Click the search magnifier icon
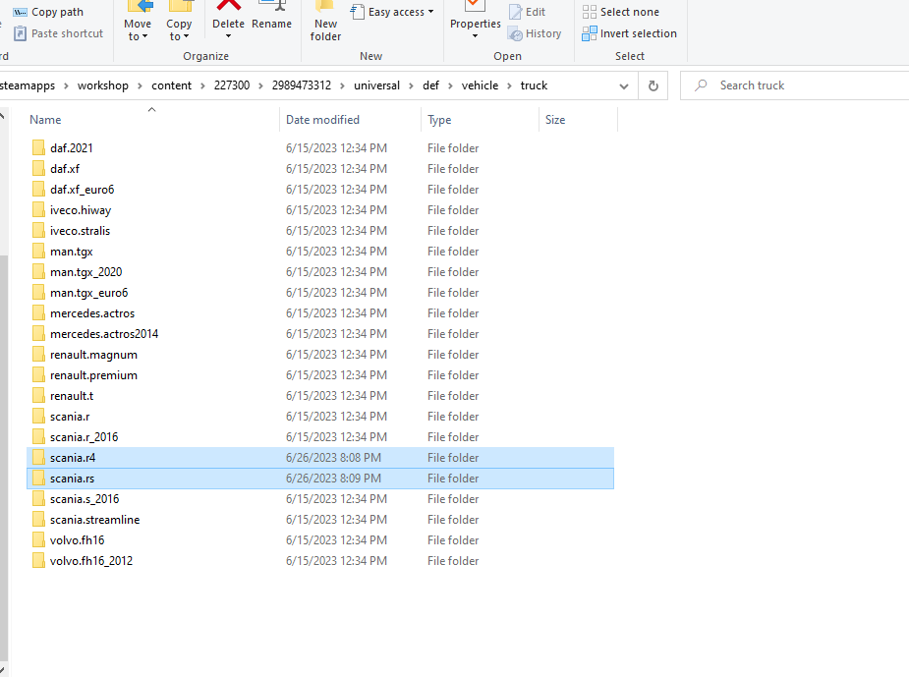The image size is (909, 677). tap(701, 85)
